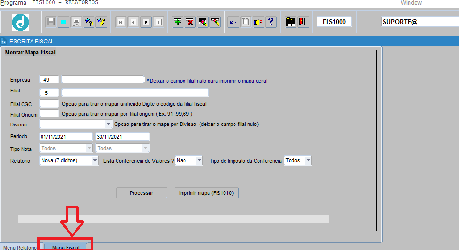Open the Relatorio dropdown showing Nova (7 digitos)
The image size is (459, 250).
coord(95,161)
